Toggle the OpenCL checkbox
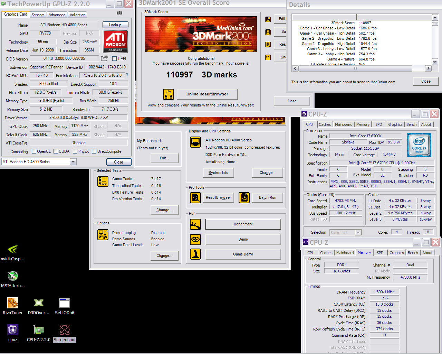442x354 pixels. click(34, 151)
